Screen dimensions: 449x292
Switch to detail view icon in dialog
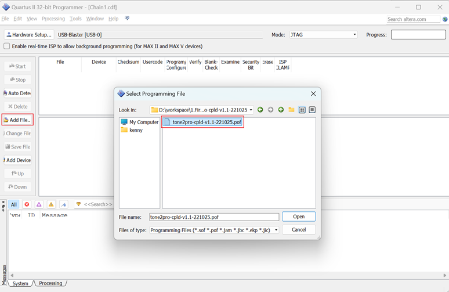tap(312, 110)
